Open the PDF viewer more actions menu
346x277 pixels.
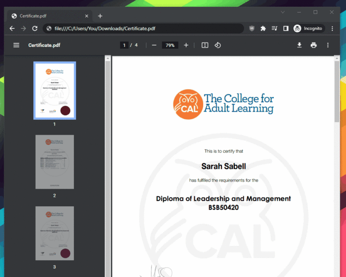pyautogui.click(x=328, y=45)
